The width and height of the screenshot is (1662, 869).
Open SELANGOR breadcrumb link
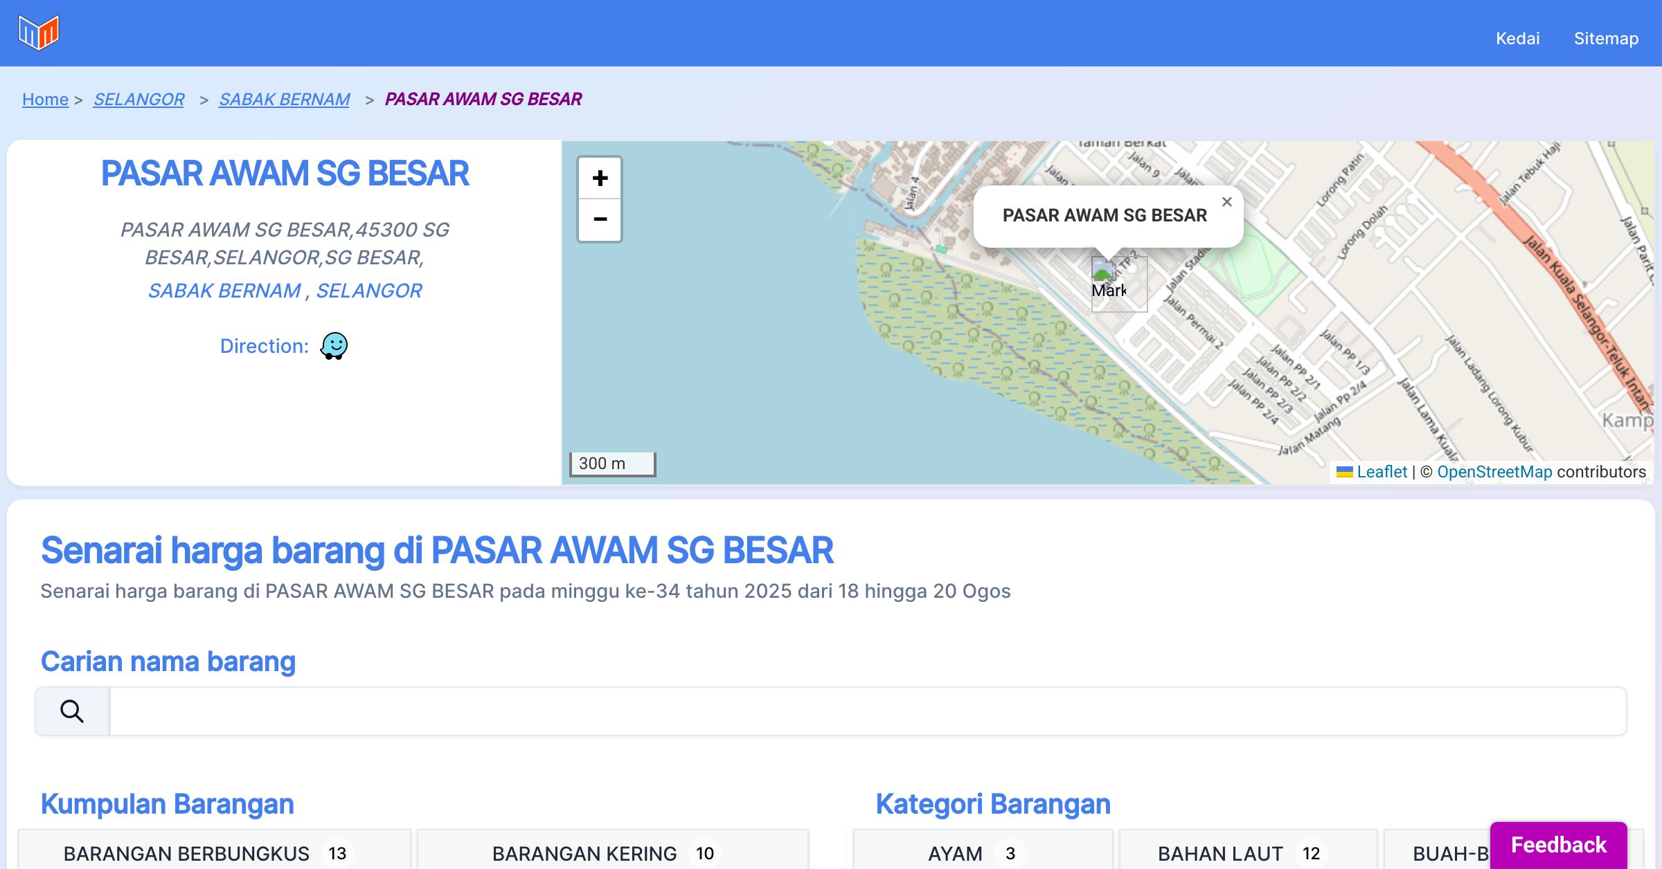pos(138,99)
